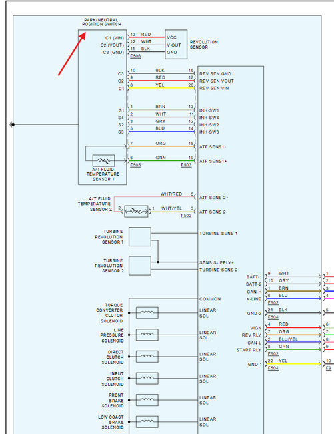Select Turbine Revolution Sensor 2 box

click(x=140, y=266)
